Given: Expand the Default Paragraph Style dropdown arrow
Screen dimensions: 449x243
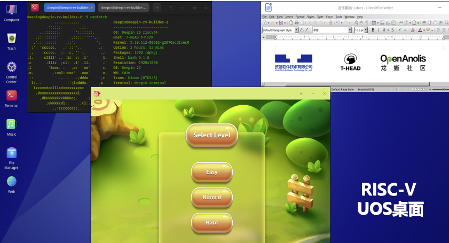Looking at the screenshot, I should click(296, 30).
